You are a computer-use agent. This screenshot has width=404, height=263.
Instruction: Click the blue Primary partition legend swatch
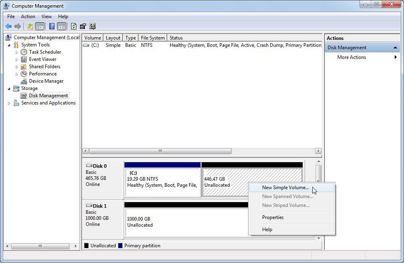click(120, 246)
